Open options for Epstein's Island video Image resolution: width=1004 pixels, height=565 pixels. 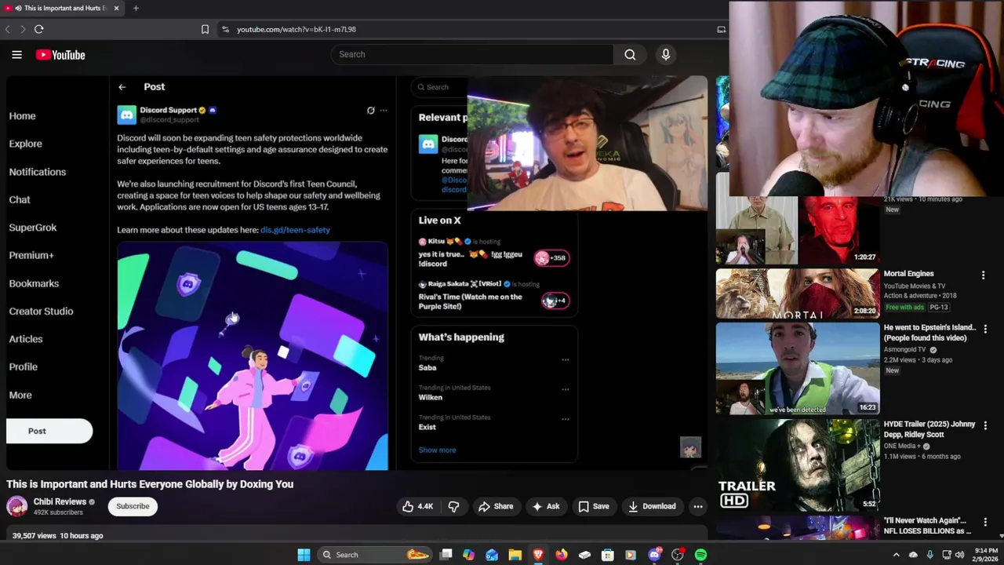click(x=986, y=329)
